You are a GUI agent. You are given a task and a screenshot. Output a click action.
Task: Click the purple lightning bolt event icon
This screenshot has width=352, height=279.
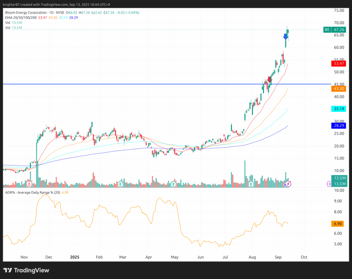(288, 184)
